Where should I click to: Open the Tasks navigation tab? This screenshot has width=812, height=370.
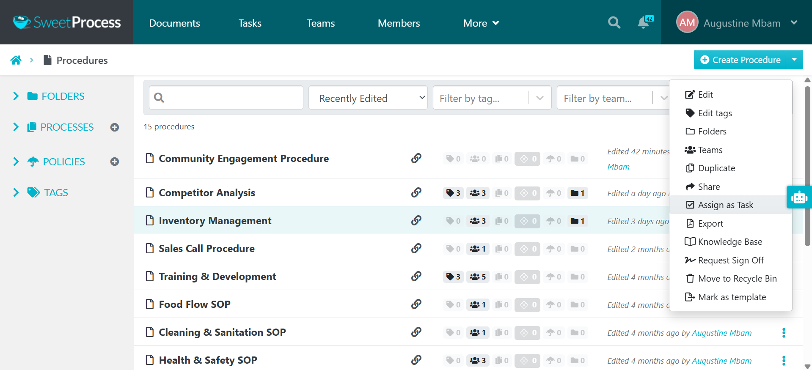coord(250,23)
